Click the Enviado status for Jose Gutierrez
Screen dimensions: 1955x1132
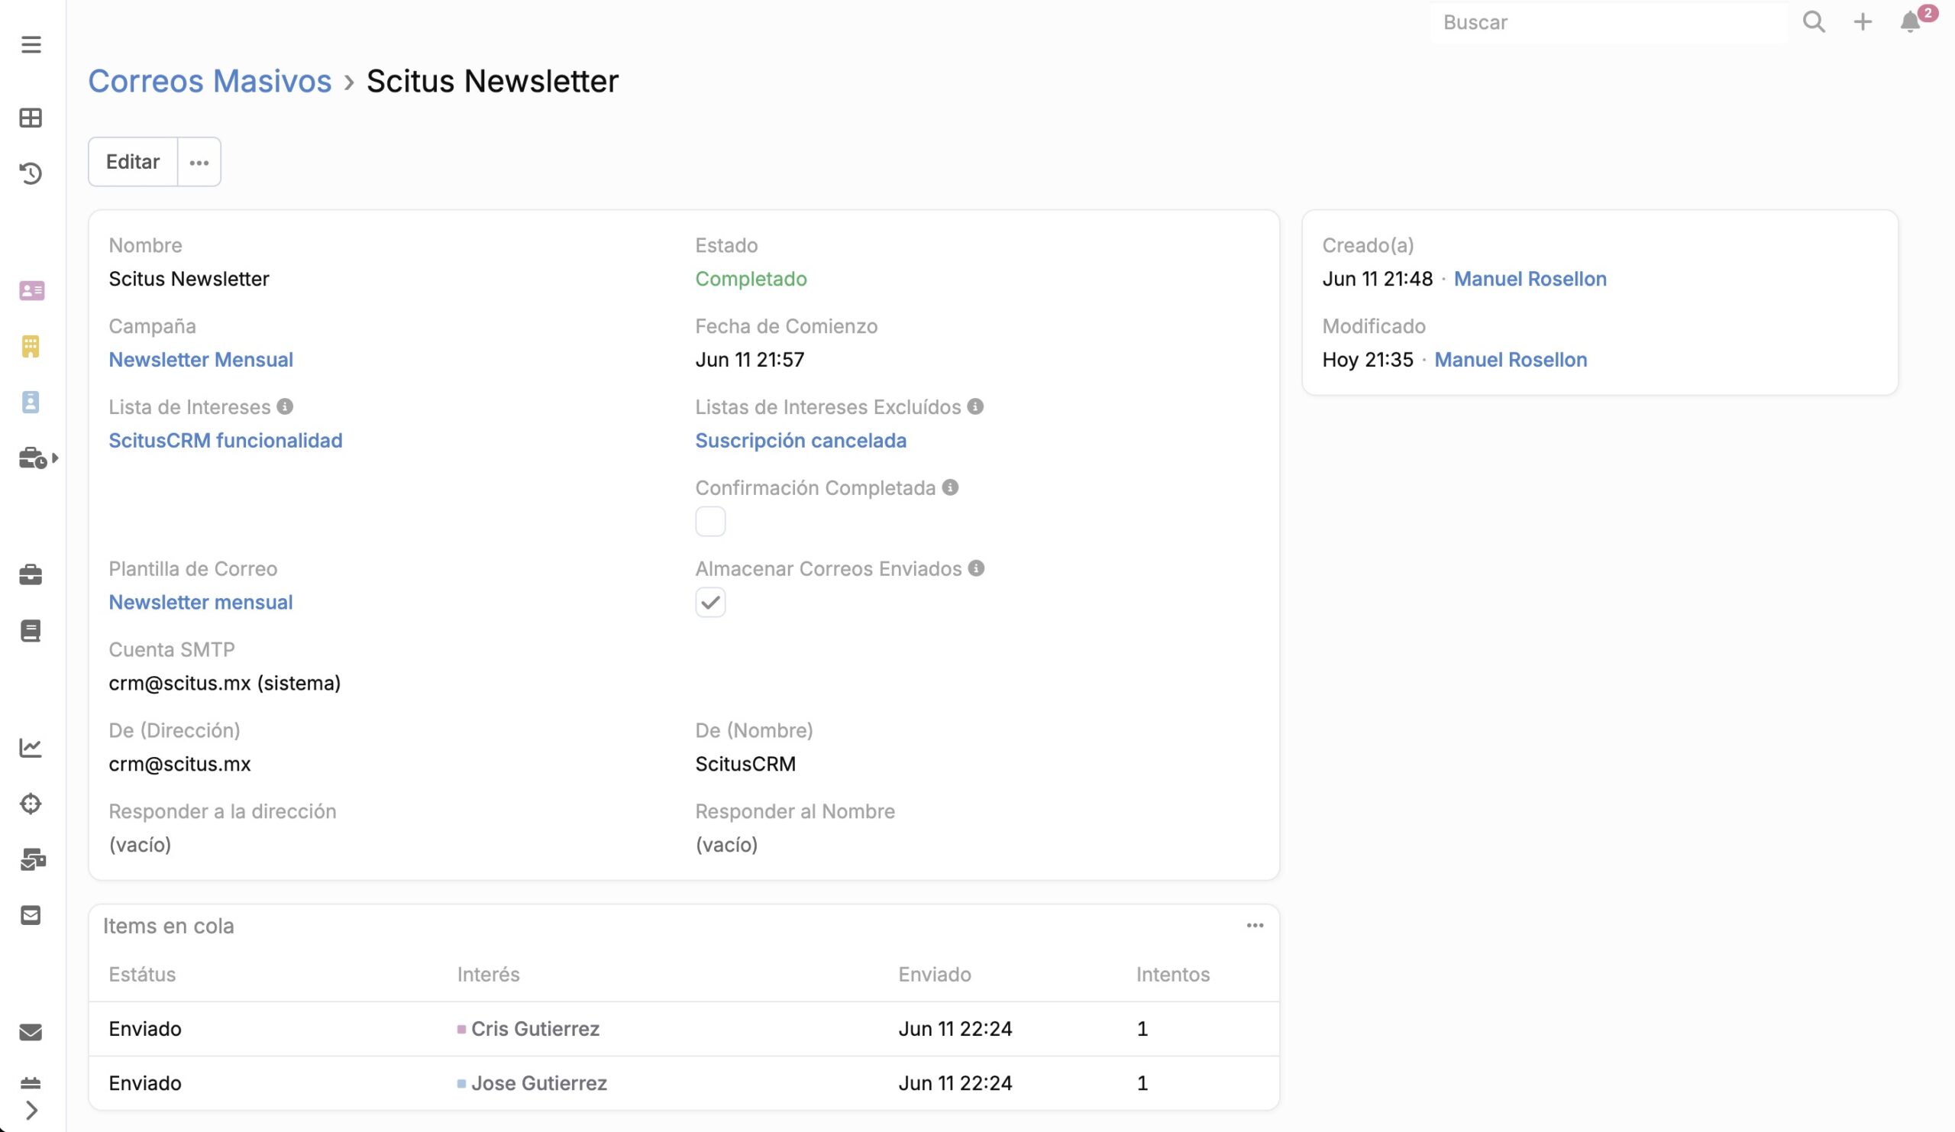tap(145, 1083)
